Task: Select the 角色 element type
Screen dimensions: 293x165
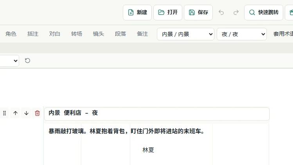Action: (x=11, y=34)
